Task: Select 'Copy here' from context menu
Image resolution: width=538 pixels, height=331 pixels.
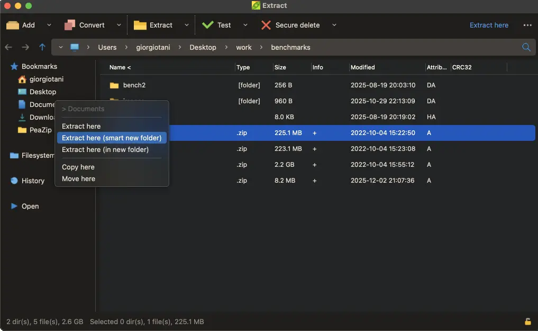Action: [78, 167]
